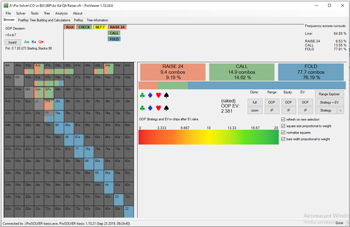
Task: Click the CALL 14.9 combos box
Action: pos(241,72)
